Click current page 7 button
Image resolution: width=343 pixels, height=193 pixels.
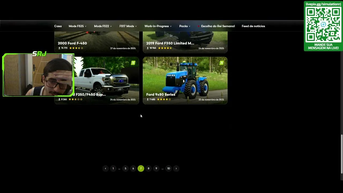[141, 168]
